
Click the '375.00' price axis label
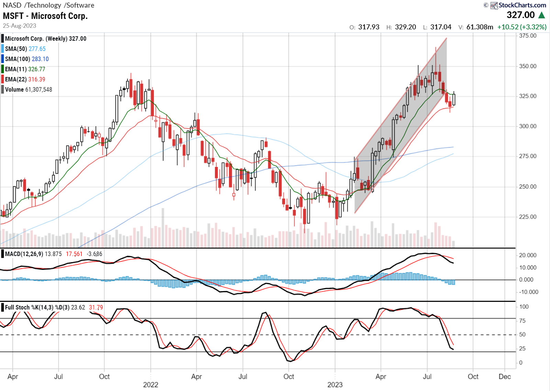tap(528, 36)
